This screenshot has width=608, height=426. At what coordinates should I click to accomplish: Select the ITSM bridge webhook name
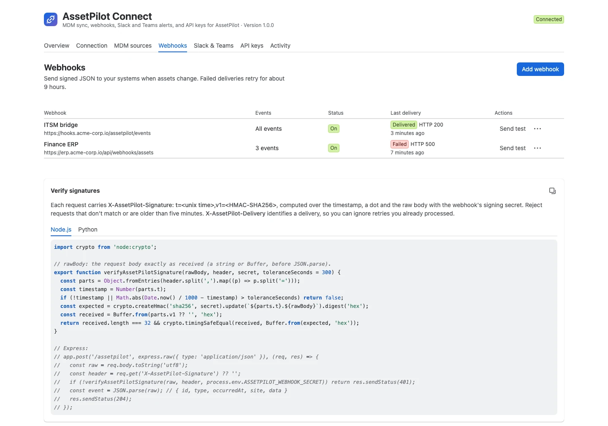(x=61, y=125)
